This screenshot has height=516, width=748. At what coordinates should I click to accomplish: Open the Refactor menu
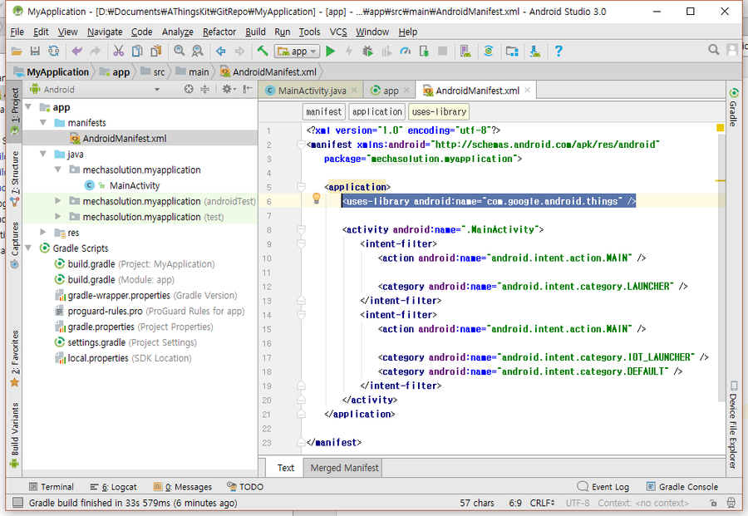219,32
